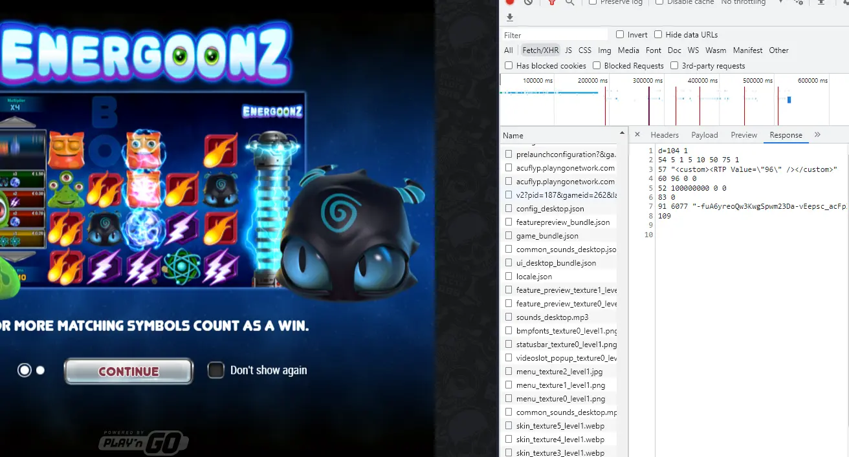Close the request details pane
The width and height of the screenshot is (849, 457).
coord(637,134)
